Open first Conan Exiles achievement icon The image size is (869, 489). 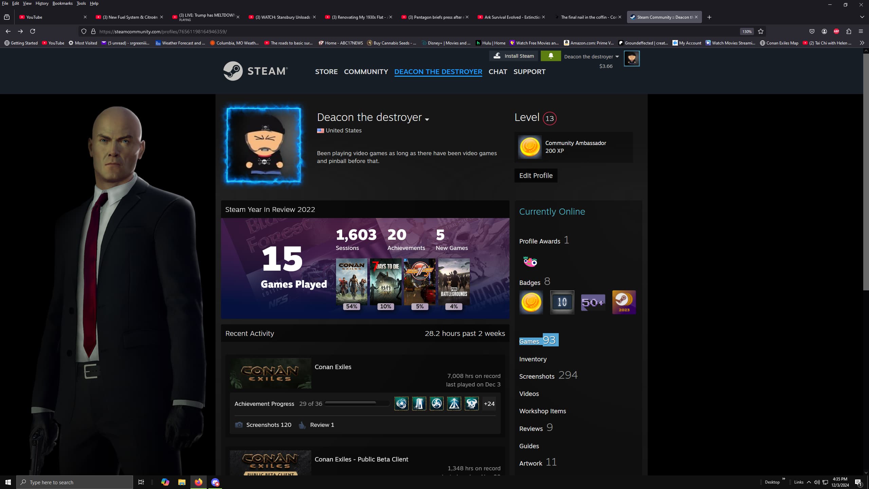pos(401,403)
